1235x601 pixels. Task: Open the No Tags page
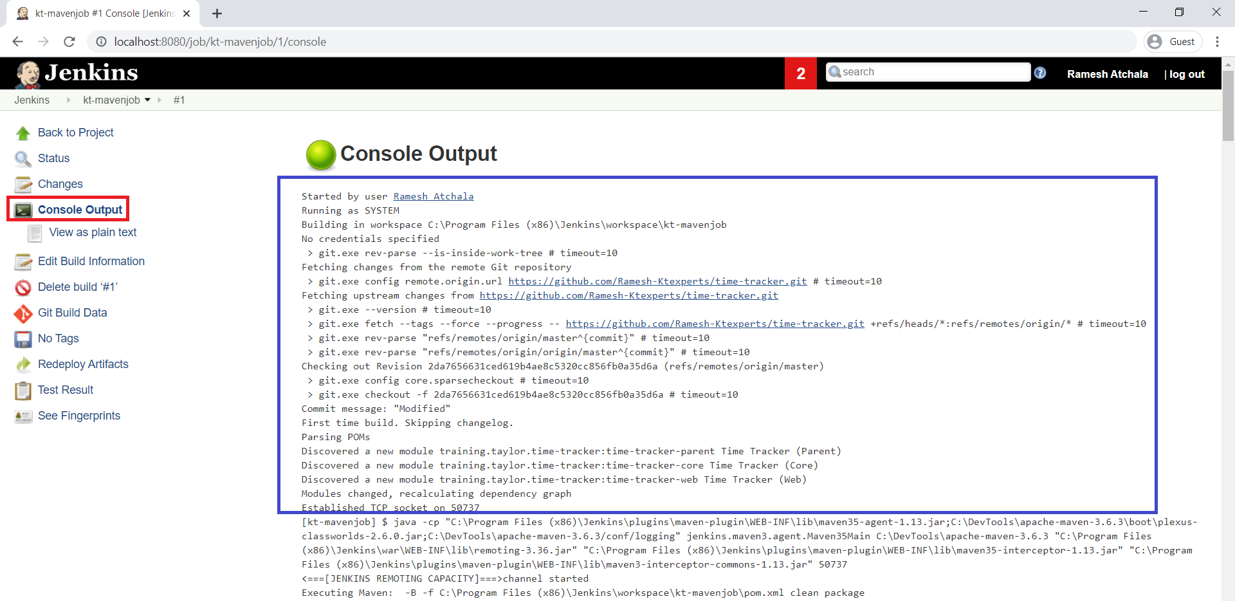point(59,338)
